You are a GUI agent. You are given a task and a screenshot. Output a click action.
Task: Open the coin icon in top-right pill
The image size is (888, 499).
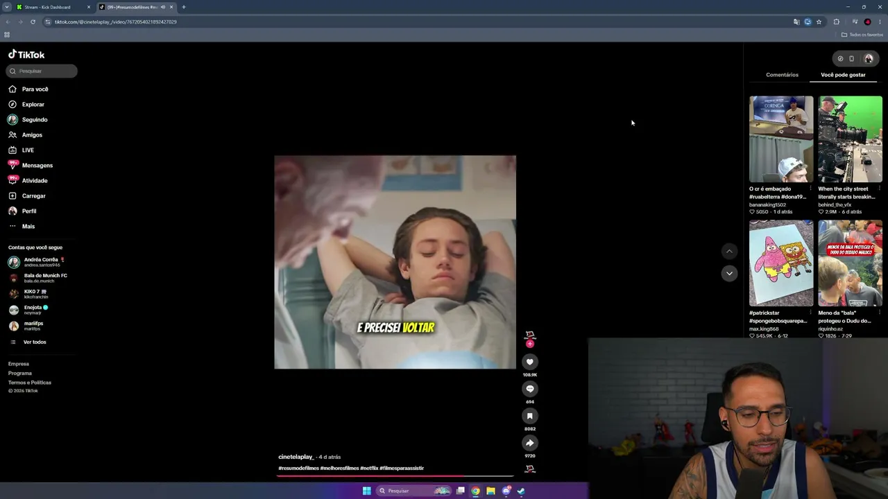tap(840, 59)
